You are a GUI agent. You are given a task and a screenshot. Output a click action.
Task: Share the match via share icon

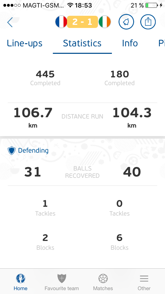148,22
